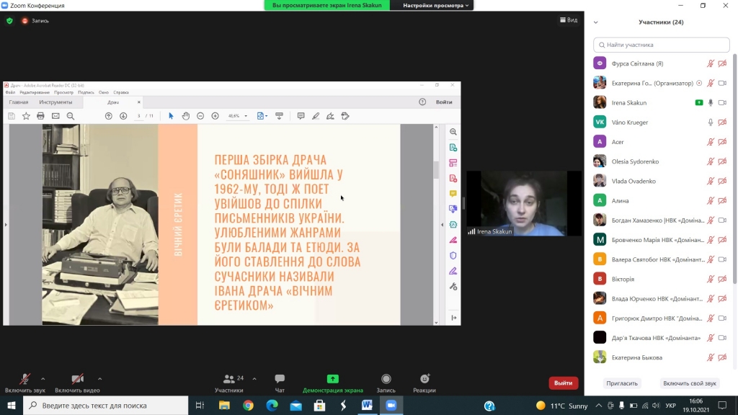
Task: Select the hand pan tool in Acrobat
Action: pyautogui.click(x=185, y=116)
